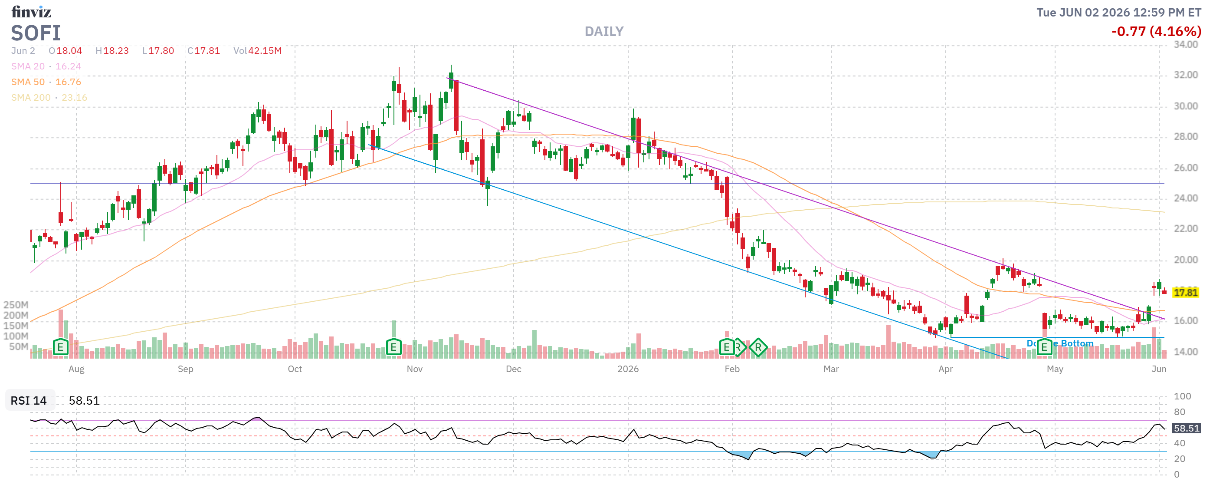1213x488 pixels.
Task: Click the volume value 42.15M
Action: click(x=265, y=51)
